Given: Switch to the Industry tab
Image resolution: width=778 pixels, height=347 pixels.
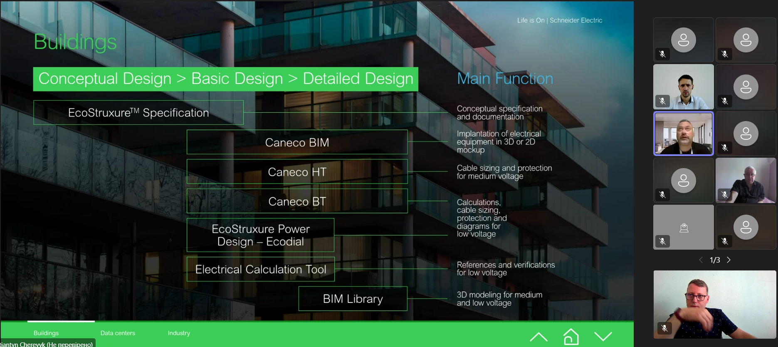Looking at the screenshot, I should (x=179, y=333).
